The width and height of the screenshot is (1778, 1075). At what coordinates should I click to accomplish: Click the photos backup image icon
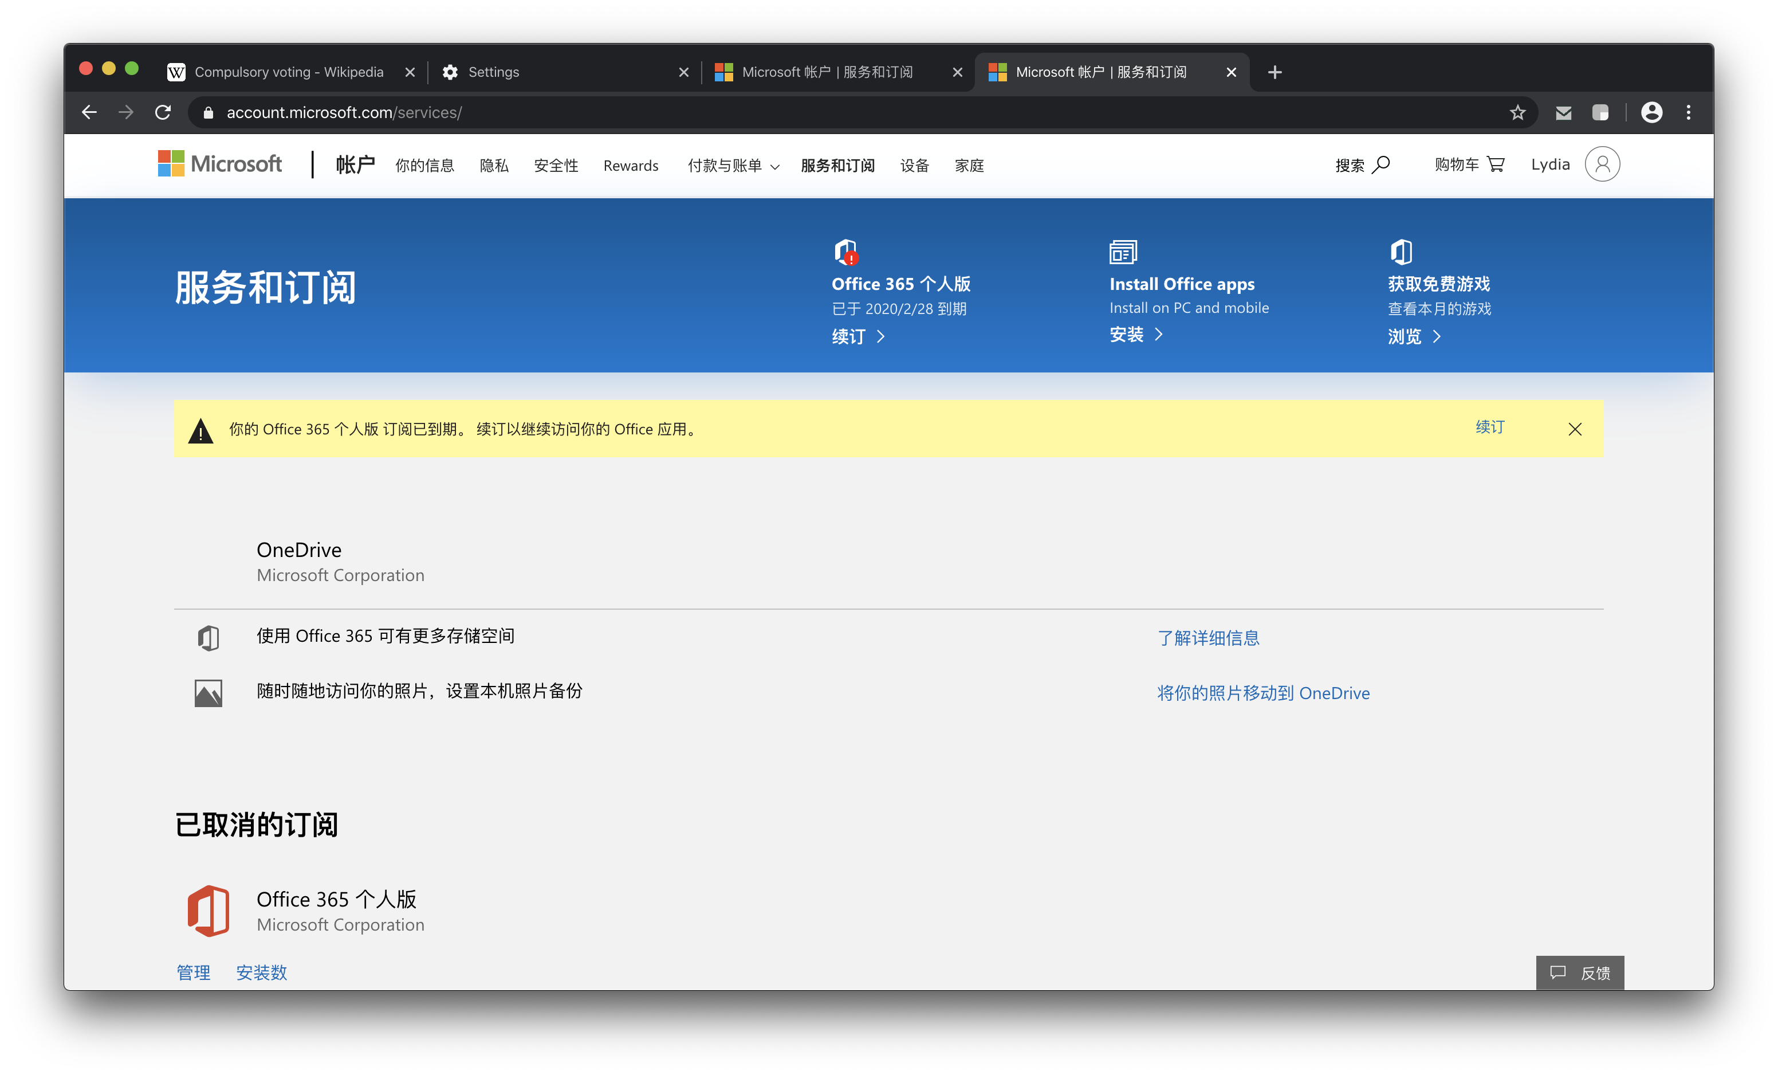point(208,692)
